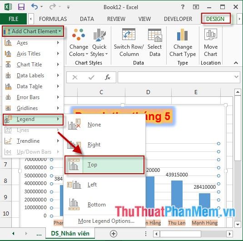Choose Left legend position

pyautogui.click(x=104, y=185)
